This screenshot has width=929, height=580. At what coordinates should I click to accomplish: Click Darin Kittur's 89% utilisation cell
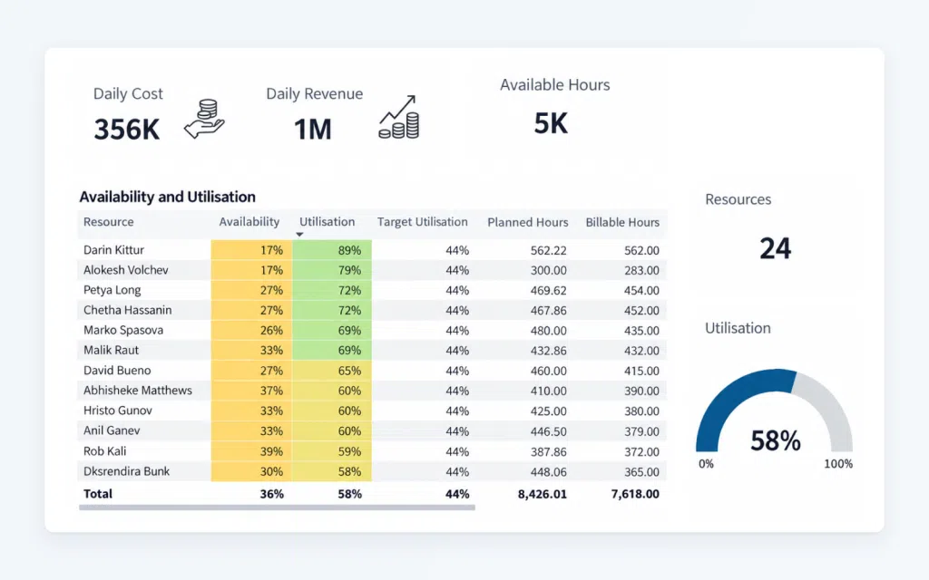coord(332,250)
